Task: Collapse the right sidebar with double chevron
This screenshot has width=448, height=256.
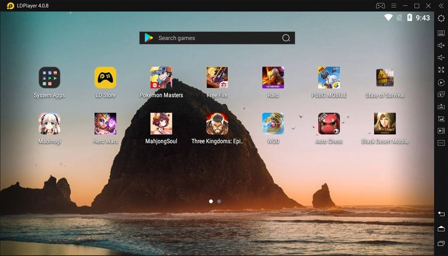Action: [x=441, y=6]
